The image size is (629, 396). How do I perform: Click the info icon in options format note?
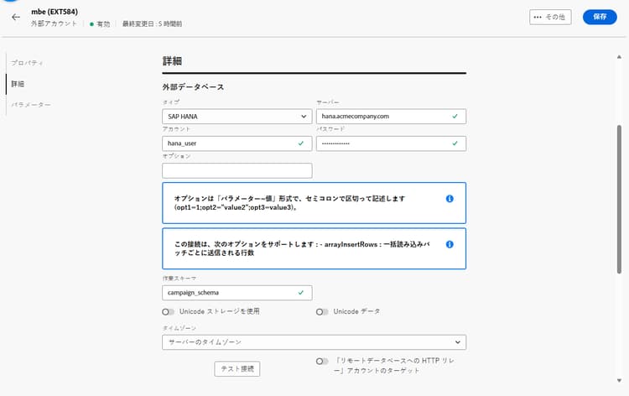coord(450,199)
